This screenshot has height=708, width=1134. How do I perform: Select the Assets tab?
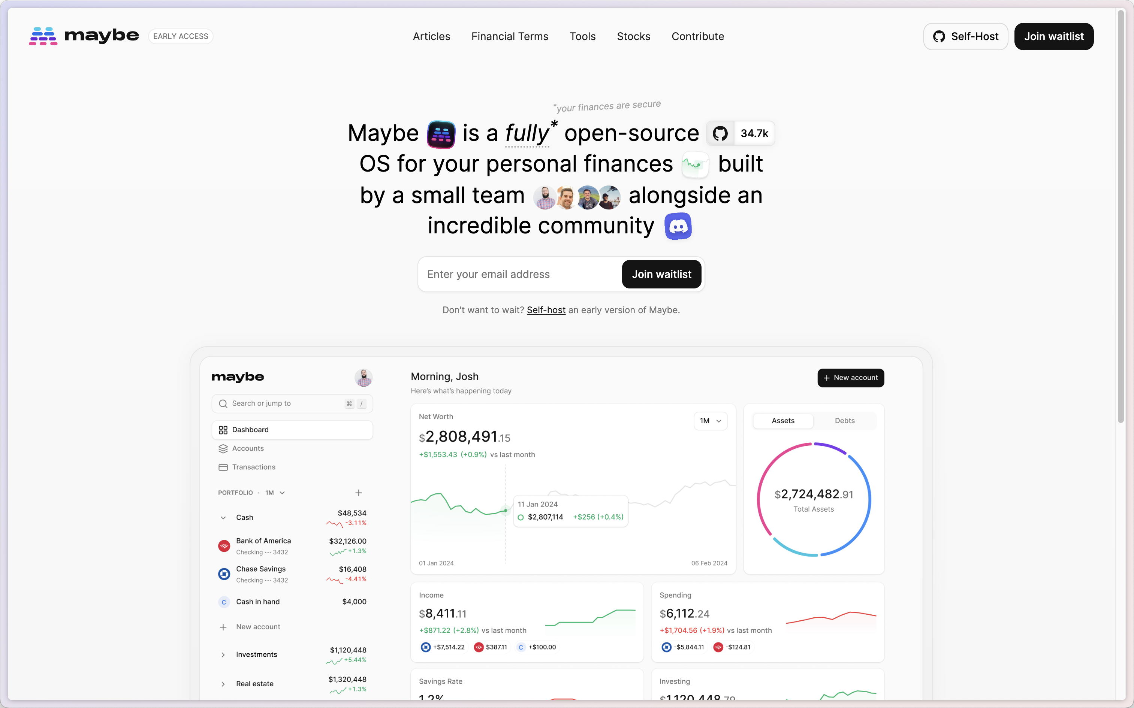click(x=783, y=420)
